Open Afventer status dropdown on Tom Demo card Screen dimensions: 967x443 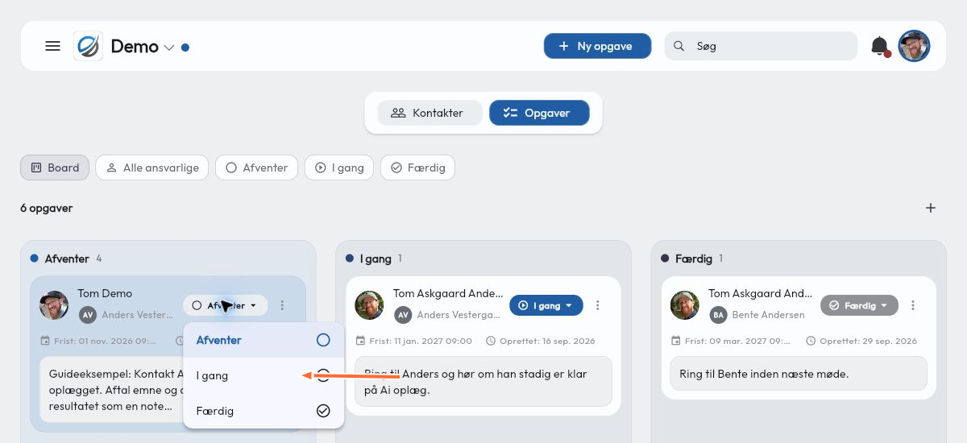pos(226,305)
